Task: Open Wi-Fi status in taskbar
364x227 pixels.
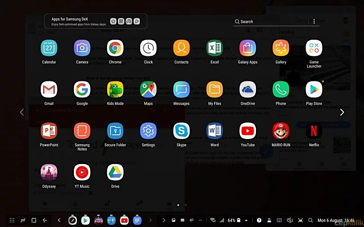Action: (212, 220)
